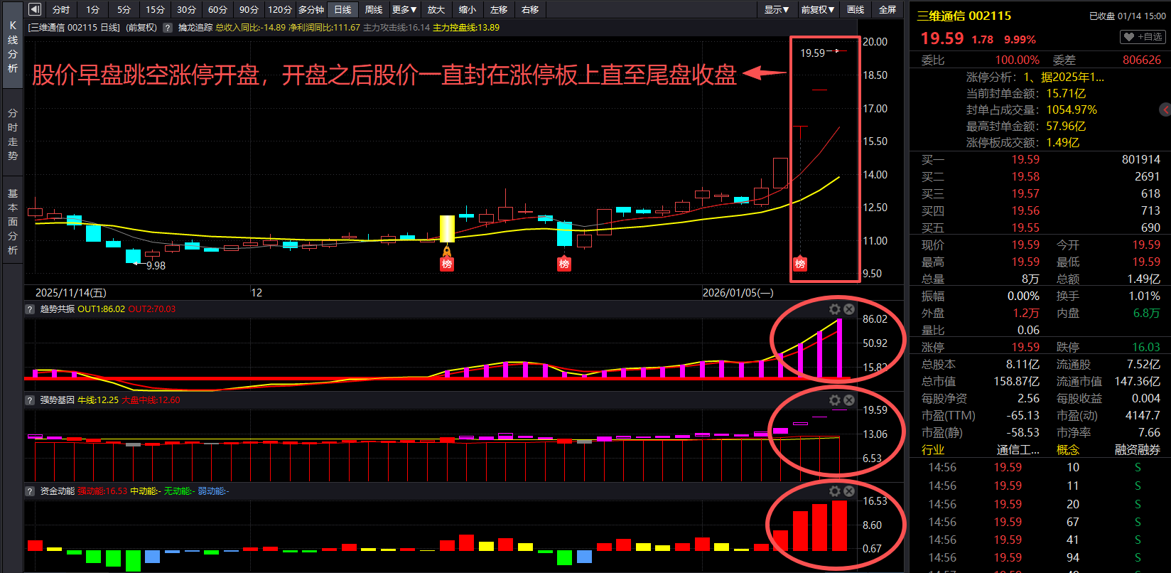Close the 趋势共振 indicator panel
Viewport: 1171px width, 573px height.
point(848,309)
